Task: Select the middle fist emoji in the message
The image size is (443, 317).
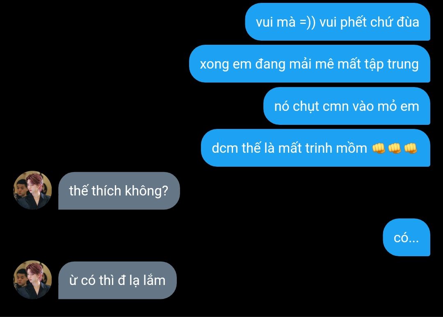Action: tap(395, 148)
